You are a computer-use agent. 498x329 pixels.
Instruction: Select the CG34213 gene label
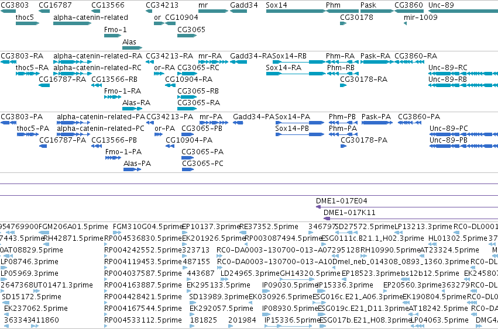tap(162, 5)
